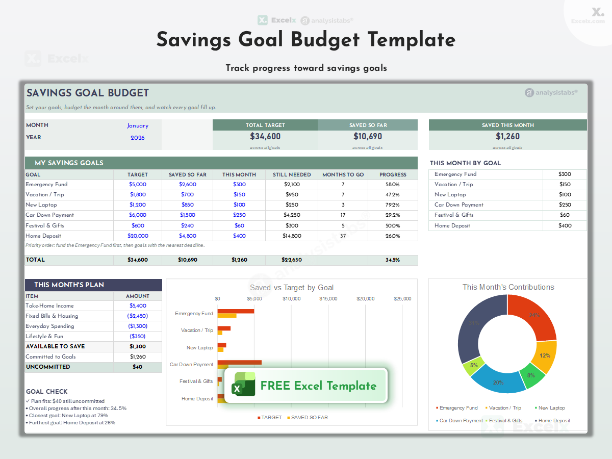Select the Festival & Gifts this month cell $60
The height and width of the screenshot is (459, 612).
pos(239,225)
